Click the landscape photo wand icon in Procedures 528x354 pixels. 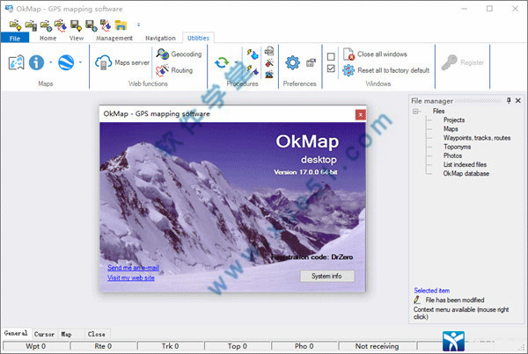point(269,75)
